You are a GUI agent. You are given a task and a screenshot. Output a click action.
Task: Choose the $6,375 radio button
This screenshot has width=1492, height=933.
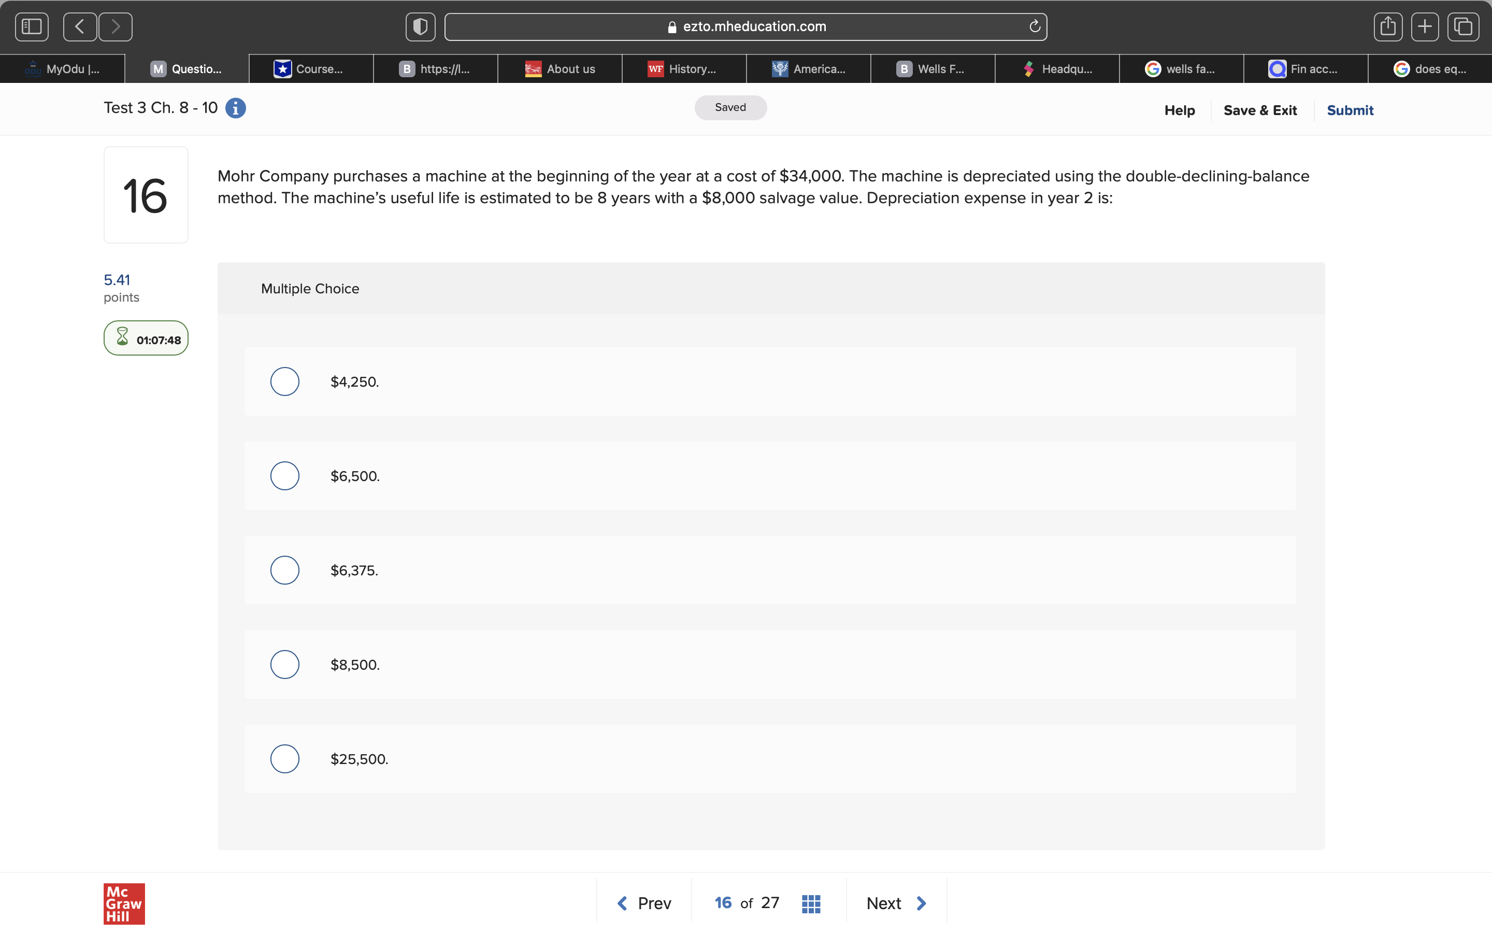coord(285,570)
